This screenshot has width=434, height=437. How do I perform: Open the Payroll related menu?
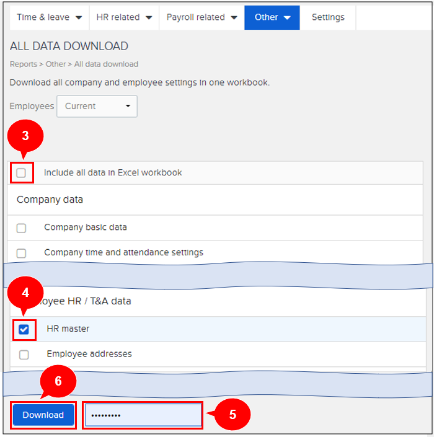pyautogui.click(x=201, y=17)
